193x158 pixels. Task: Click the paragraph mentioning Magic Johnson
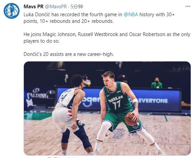[x=107, y=38]
